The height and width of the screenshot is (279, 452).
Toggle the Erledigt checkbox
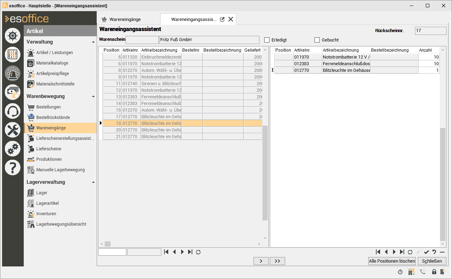click(x=267, y=40)
